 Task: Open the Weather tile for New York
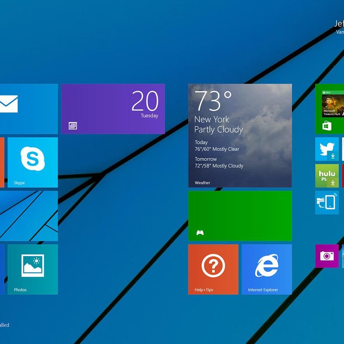(240, 136)
